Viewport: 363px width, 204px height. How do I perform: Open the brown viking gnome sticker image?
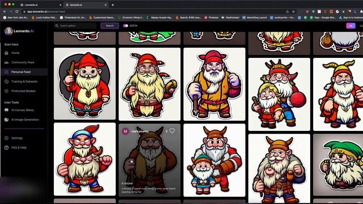pyautogui.click(x=149, y=160)
